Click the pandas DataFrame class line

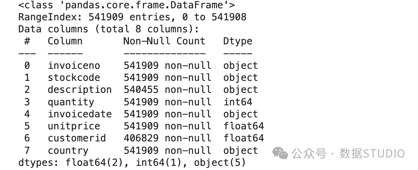pyautogui.click(x=126, y=5)
